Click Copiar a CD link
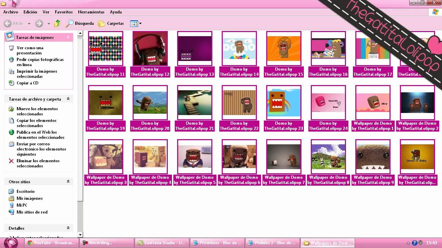 (x=28, y=83)
